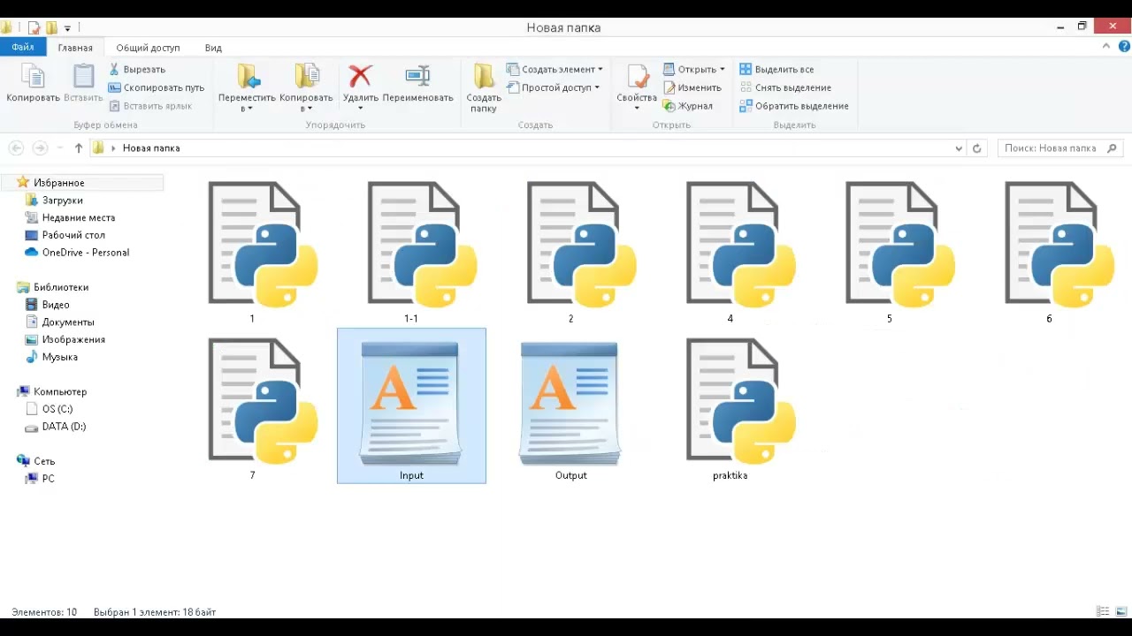
Task: Switch to the Вид ribbon tab
Action: (213, 48)
